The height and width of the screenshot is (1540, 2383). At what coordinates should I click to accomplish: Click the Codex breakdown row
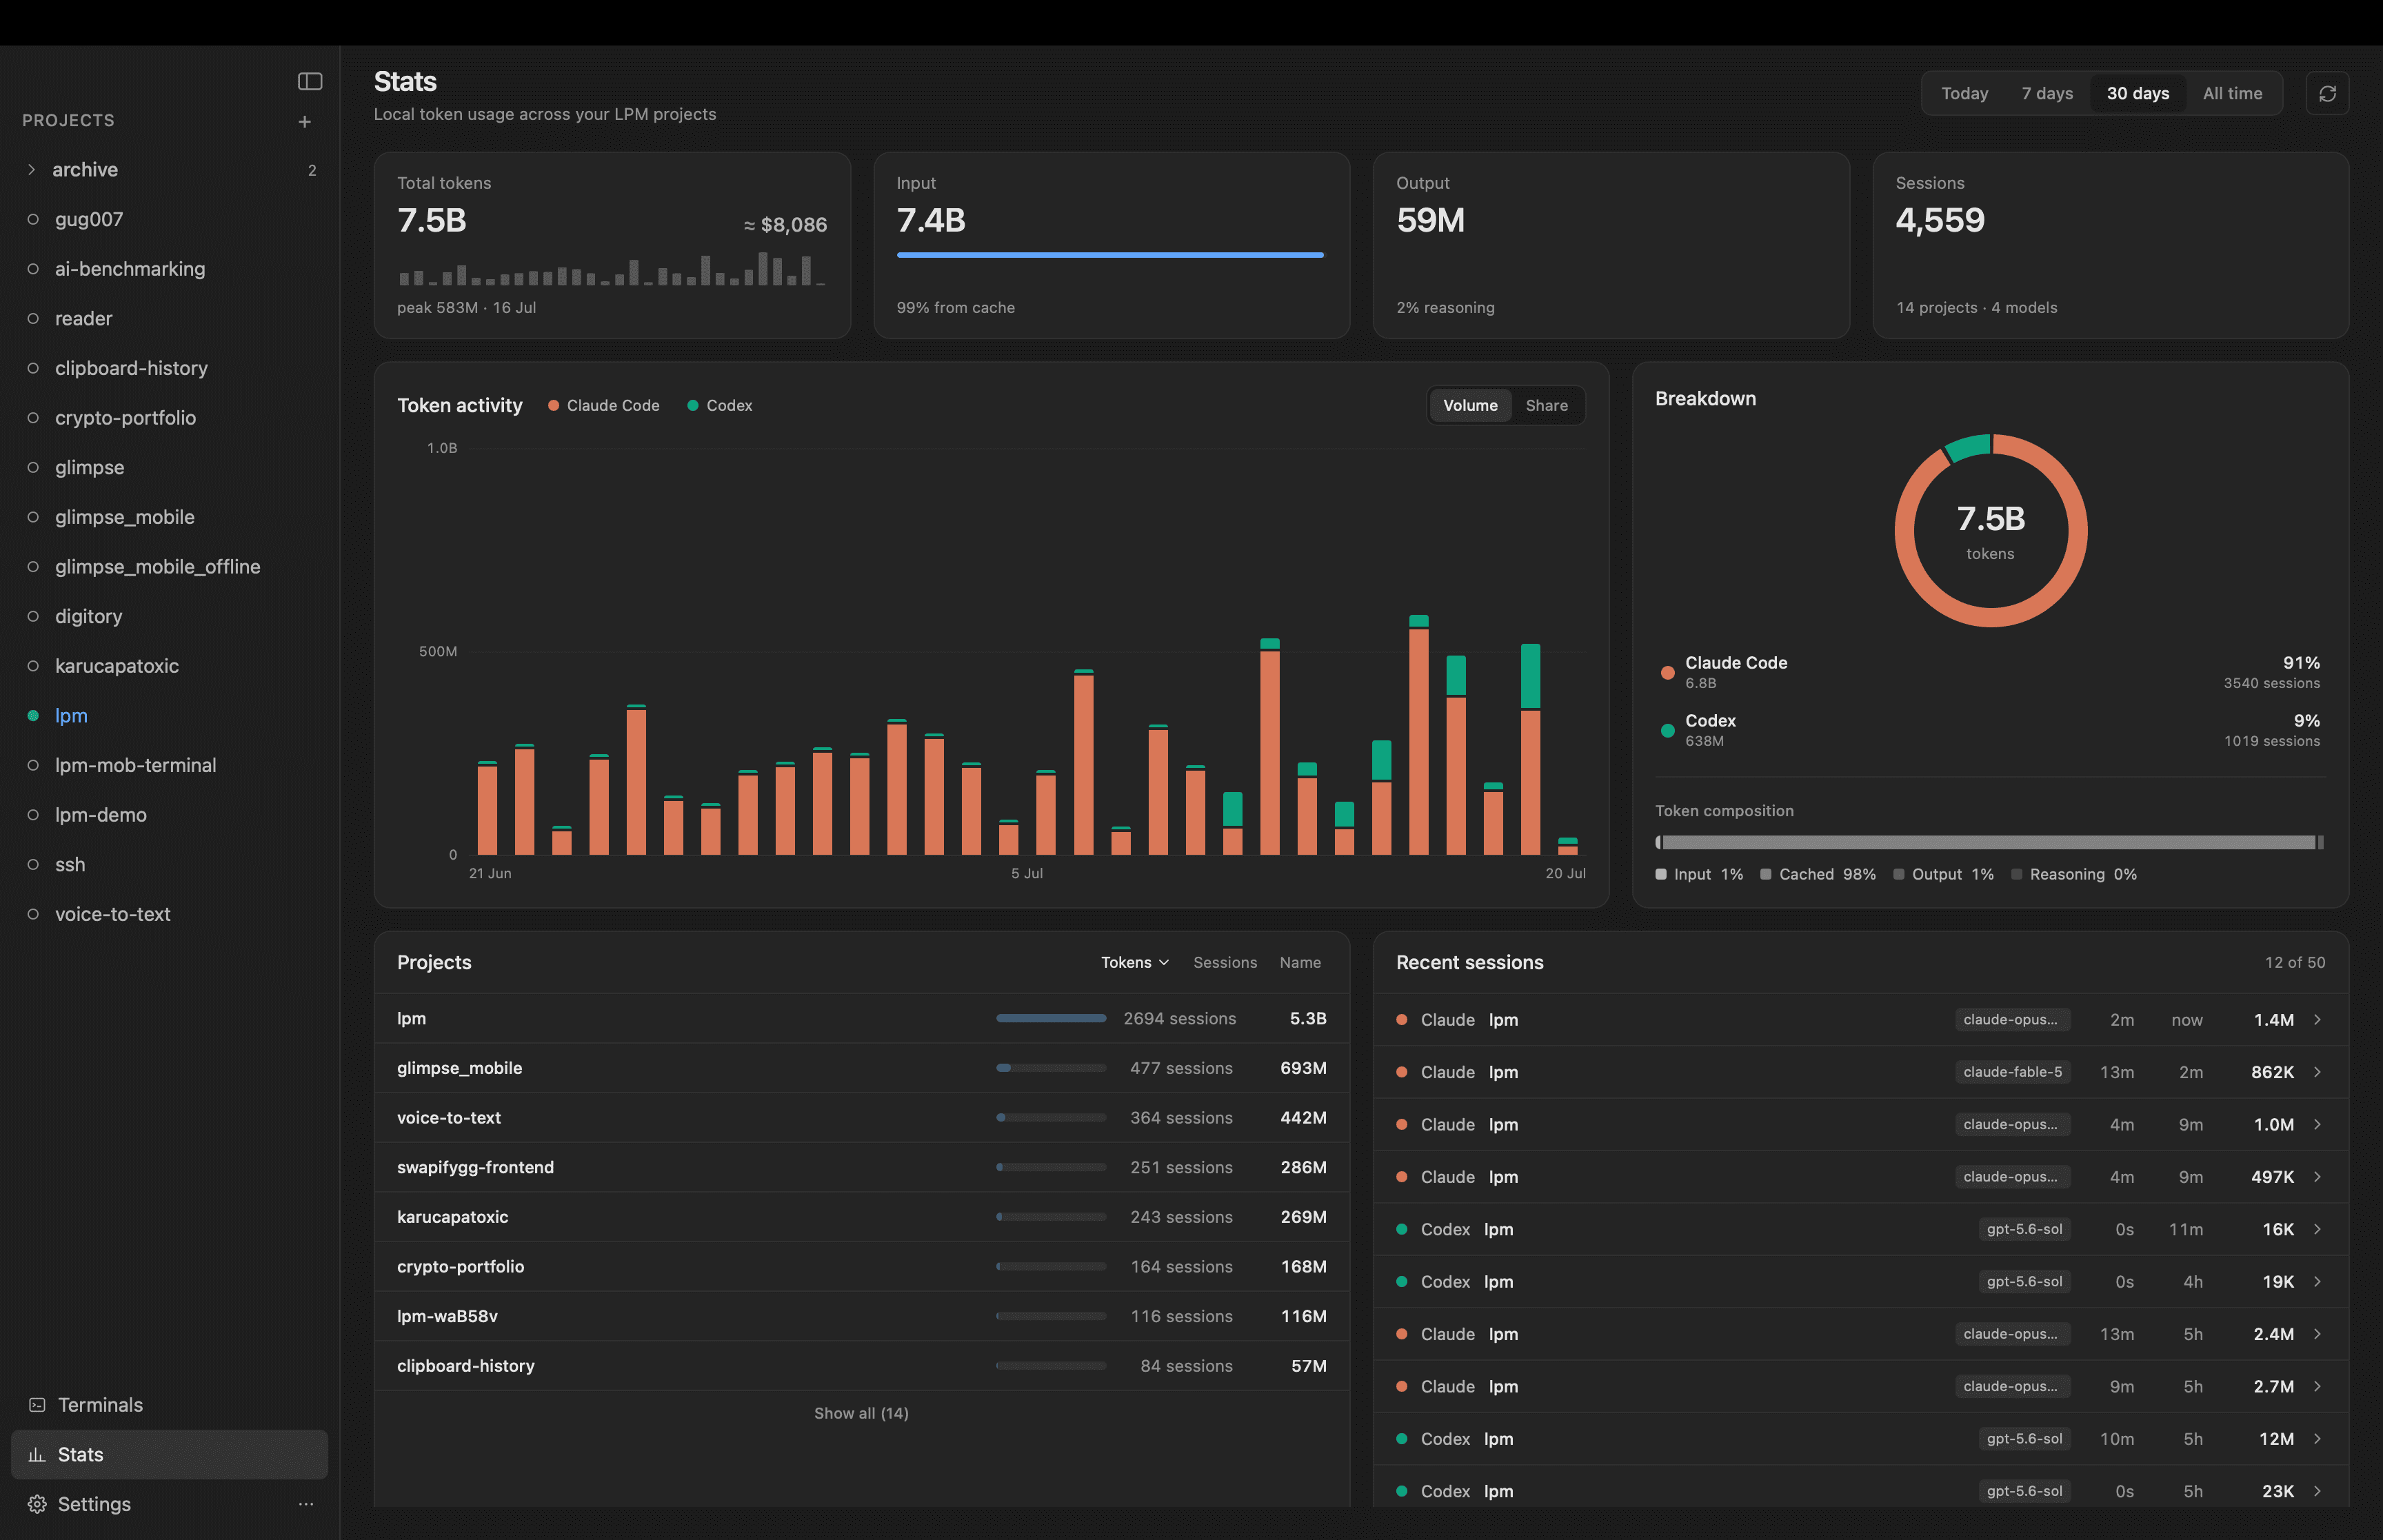pyautogui.click(x=1989, y=730)
